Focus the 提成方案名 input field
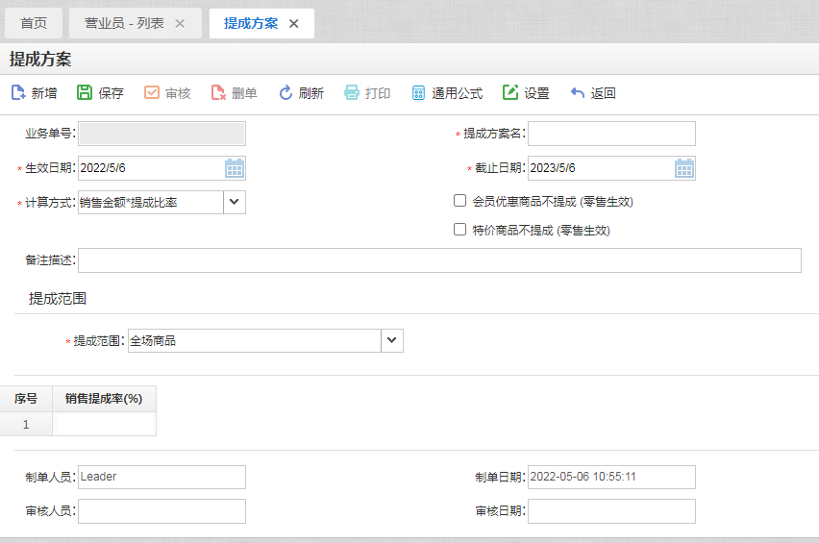 (x=611, y=134)
